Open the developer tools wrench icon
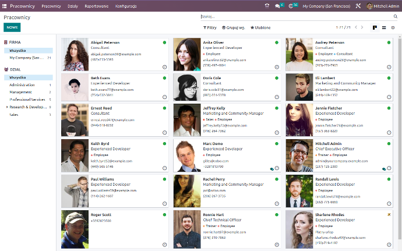The height and width of the screenshot is (251, 402). (x=358, y=6)
